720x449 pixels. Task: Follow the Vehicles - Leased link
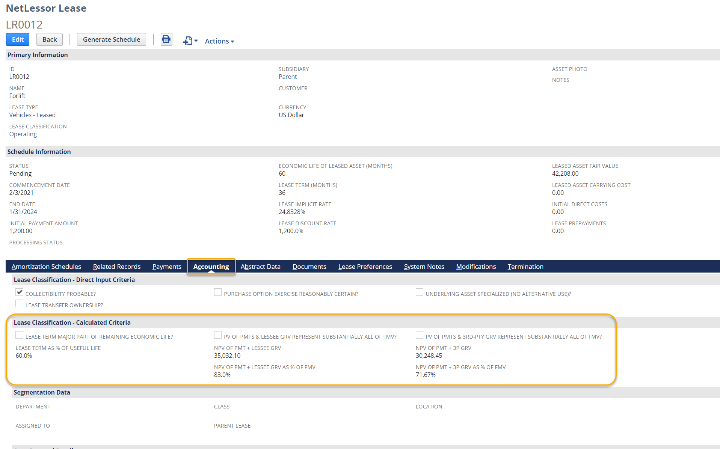(x=32, y=115)
